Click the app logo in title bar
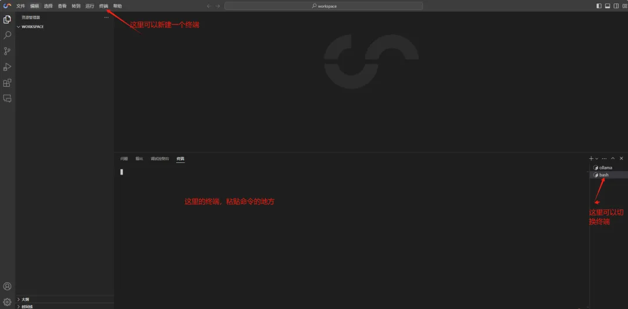 coord(7,6)
